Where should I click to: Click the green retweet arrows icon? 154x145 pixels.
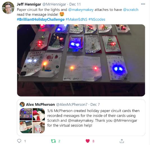pyautogui.click(x=53, y=141)
